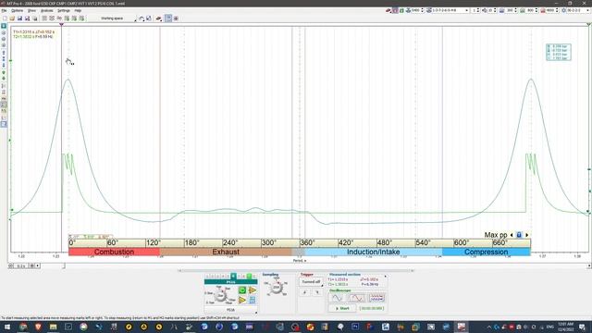This screenshot has width=592, height=333.
Task: Click the highlighted purple icon in top-right toolbar
Action: coord(395,10)
